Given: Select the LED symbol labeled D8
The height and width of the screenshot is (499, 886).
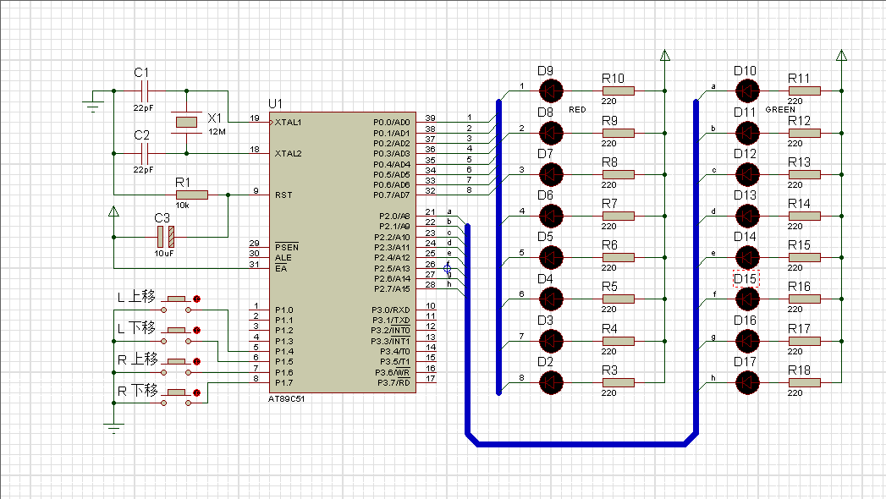Looking at the screenshot, I should [551, 134].
